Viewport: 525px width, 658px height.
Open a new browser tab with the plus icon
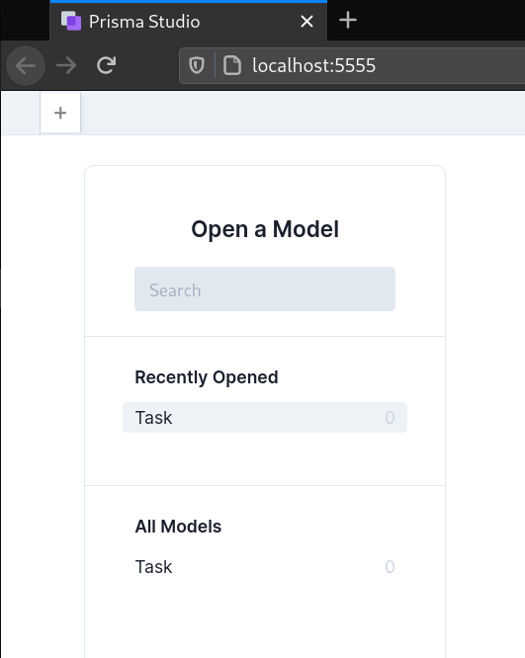click(348, 20)
